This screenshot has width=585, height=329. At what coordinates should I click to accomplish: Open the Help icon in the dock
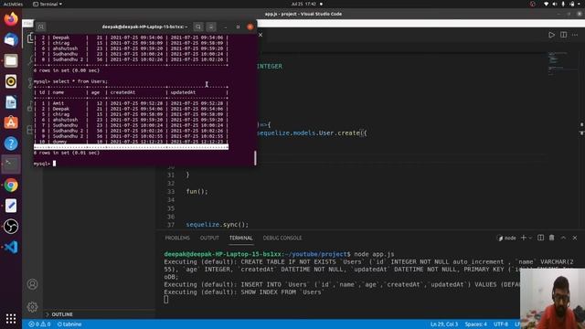[x=11, y=143]
